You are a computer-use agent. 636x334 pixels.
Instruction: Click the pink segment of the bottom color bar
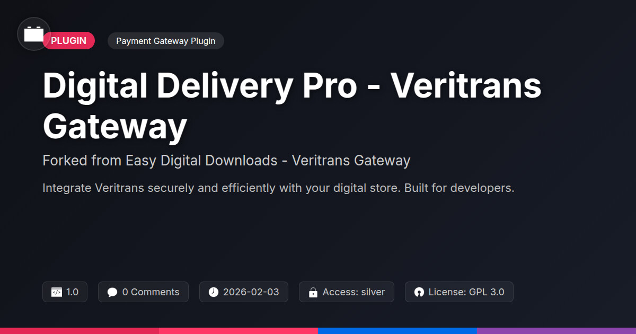point(238,331)
